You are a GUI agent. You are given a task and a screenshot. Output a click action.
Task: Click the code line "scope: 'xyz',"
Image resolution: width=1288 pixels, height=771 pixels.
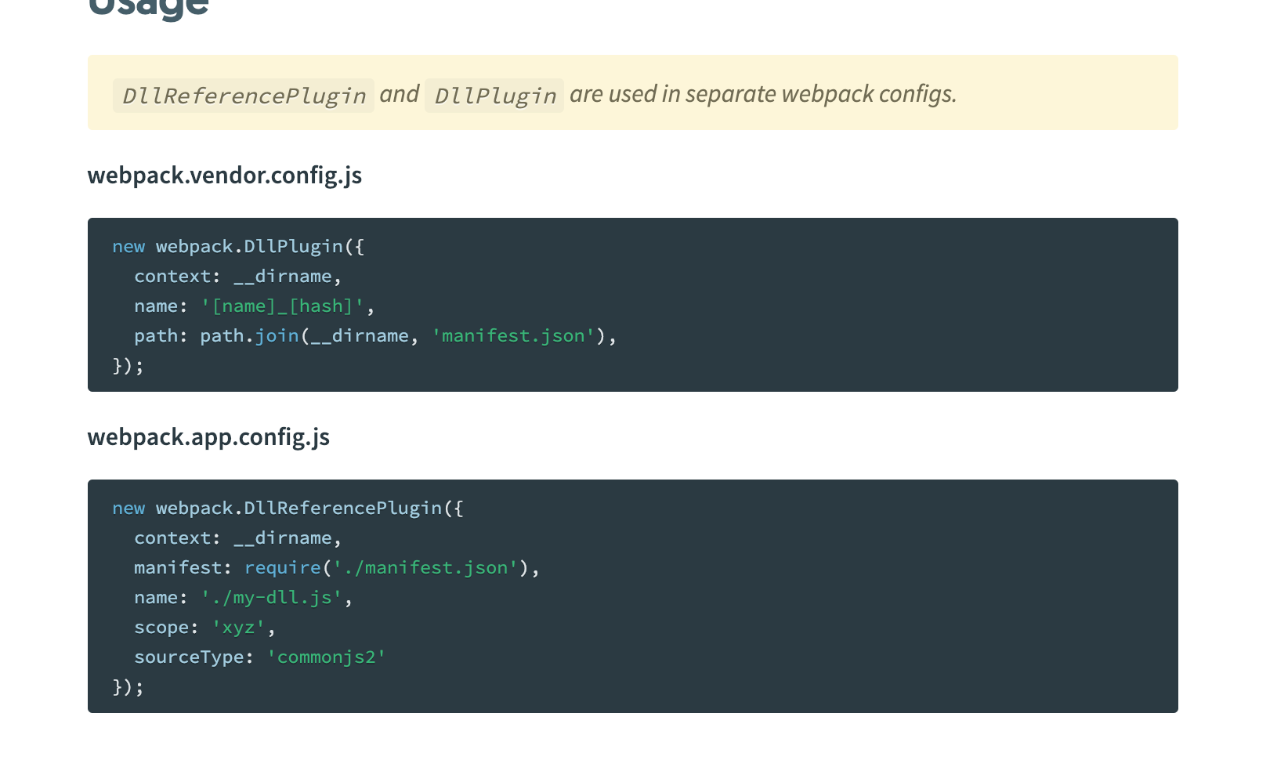point(205,628)
